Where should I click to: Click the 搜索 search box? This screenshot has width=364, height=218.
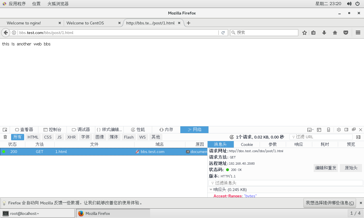coord(264,33)
